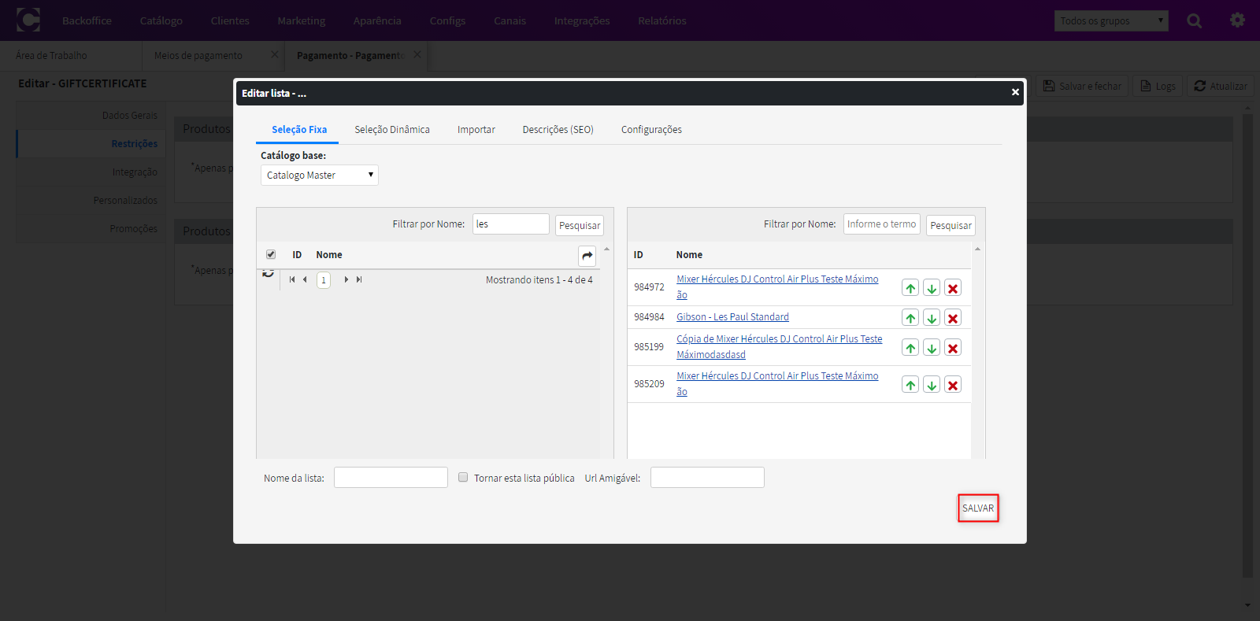The height and width of the screenshot is (621, 1260).
Task: Focus the Url Amigável field
Action: [x=707, y=477]
